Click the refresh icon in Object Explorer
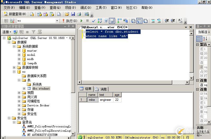 coord(40,32)
